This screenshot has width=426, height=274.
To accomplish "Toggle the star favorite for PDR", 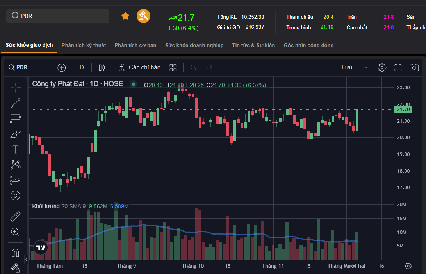I will [125, 16].
